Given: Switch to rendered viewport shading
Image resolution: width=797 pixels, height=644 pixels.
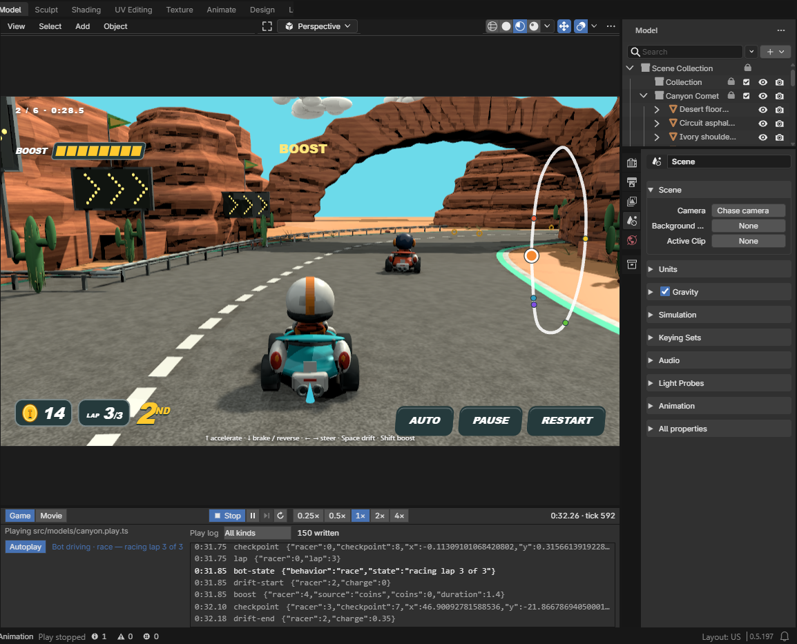Looking at the screenshot, I should pyautogui.click(x=533, y=26).
